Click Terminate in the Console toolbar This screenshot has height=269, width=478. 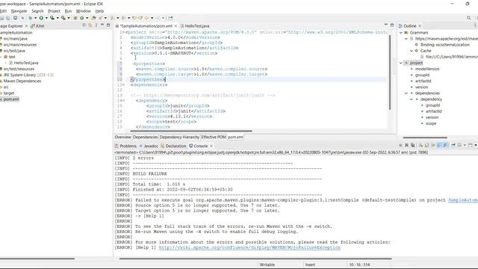click(x=400, y=146)
